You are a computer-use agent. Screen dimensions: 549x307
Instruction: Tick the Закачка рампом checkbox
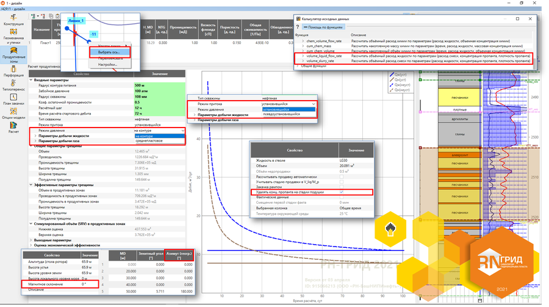coord(341,187)
